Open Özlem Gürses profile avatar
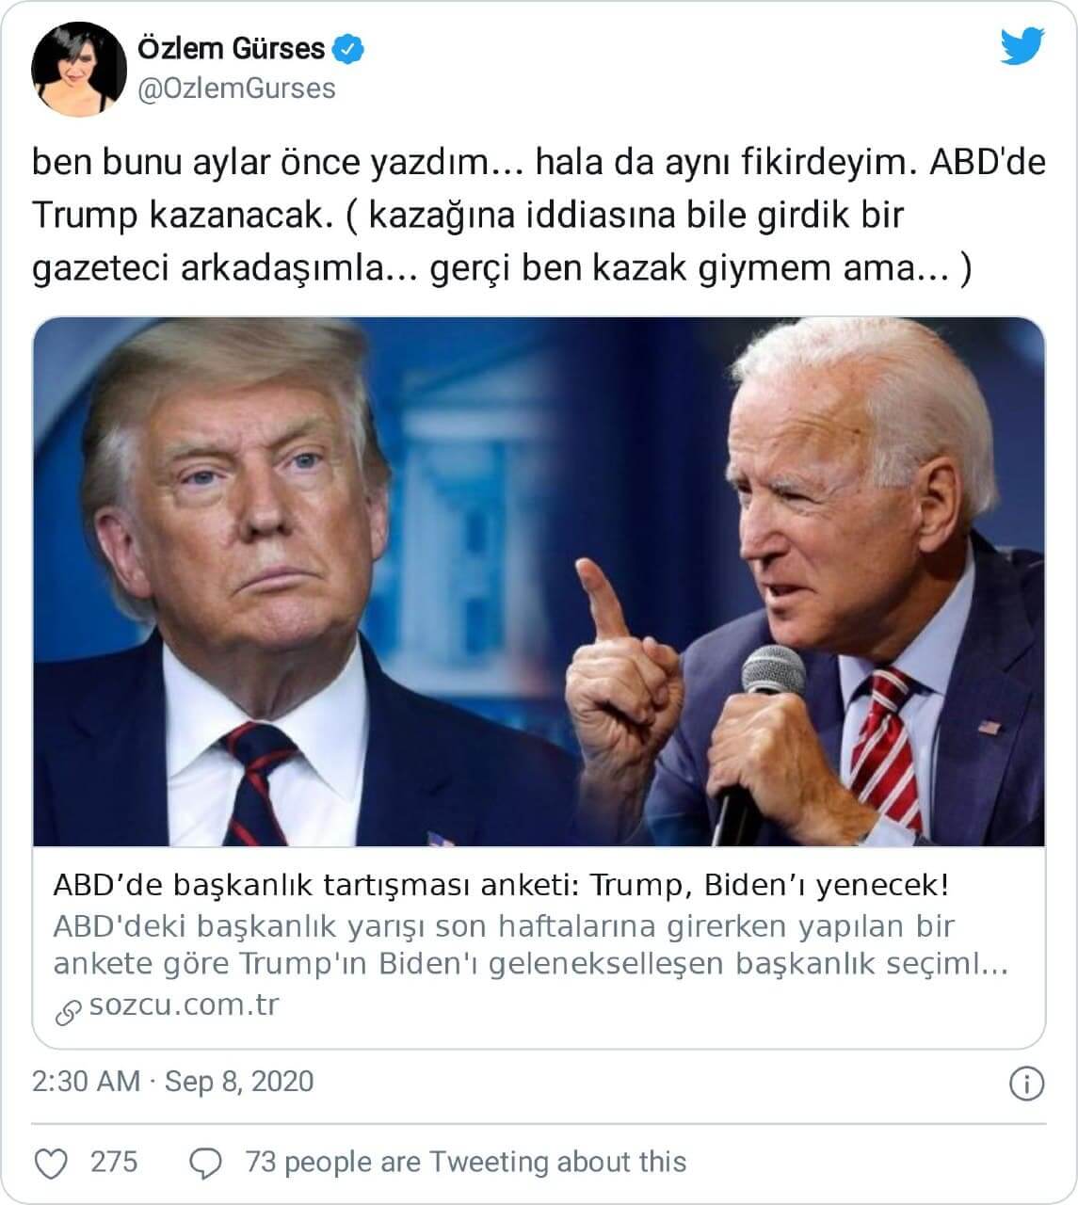This screenshot has height=1205, width=1078. [x=79, y=69]
